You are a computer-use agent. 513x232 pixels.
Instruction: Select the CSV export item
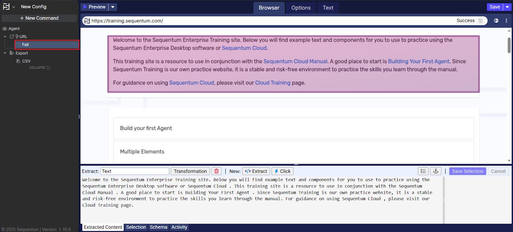click(x=26, y=61)
